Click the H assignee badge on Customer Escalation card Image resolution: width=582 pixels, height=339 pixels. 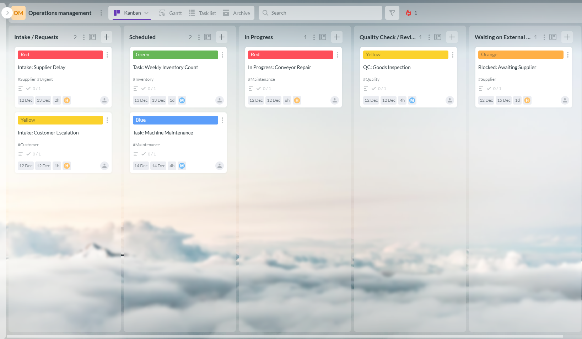[67, 165]
